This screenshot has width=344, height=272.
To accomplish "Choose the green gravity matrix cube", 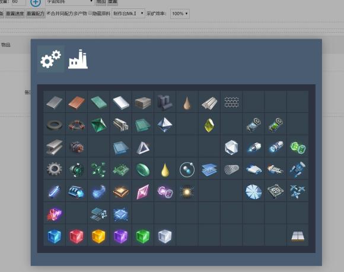I will [x=143, y=236].
